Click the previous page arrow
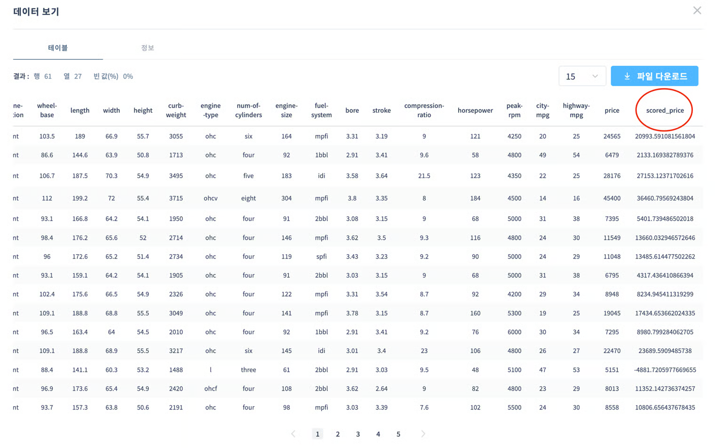Image resolution: width=715 pixels, height=448 pixels. [293, 434]
